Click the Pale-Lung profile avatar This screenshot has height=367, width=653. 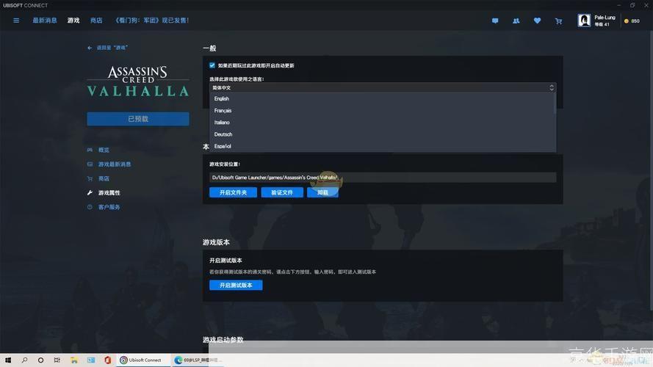coord(584,21)
